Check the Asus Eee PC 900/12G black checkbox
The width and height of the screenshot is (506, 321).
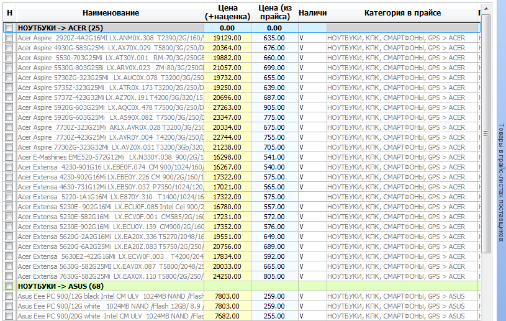9,296
